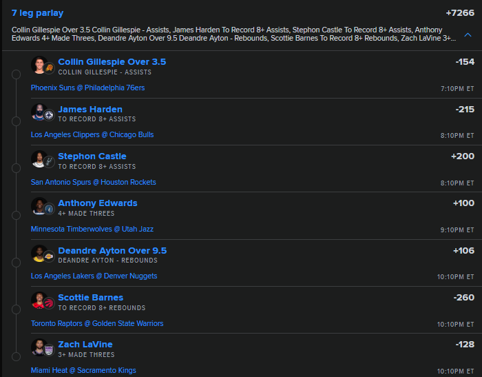
Task: Click the -154 odds for Gillespie
Action: 465,62
